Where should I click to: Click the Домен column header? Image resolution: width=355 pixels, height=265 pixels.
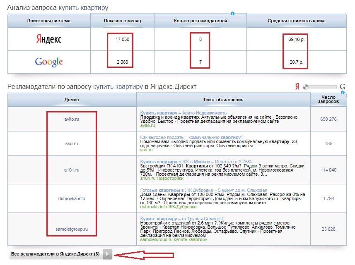coord(72,100)
